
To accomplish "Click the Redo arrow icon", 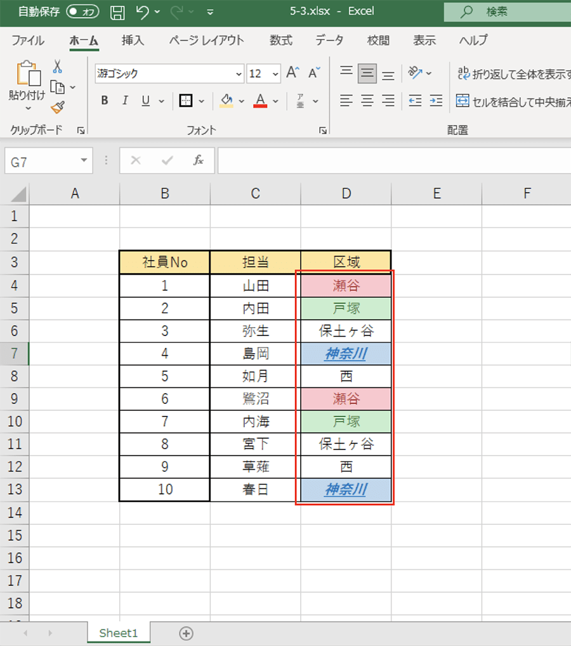I will click(x=177, y=12).
